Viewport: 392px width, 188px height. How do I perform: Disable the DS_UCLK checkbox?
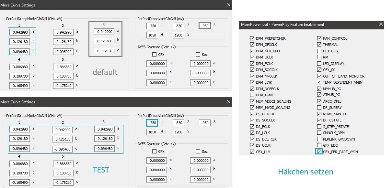pos(252,145)
